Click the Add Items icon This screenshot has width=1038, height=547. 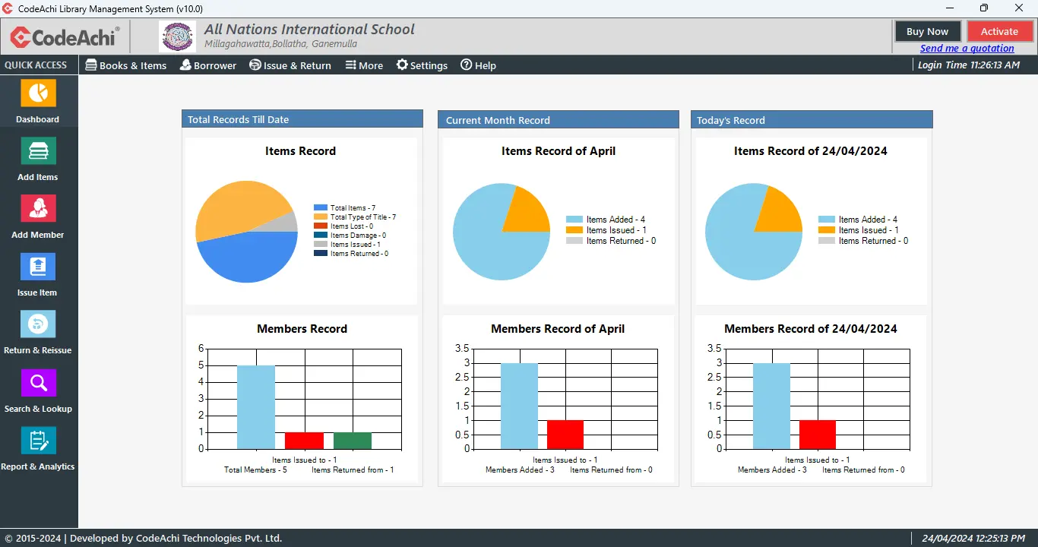point(38,151)
